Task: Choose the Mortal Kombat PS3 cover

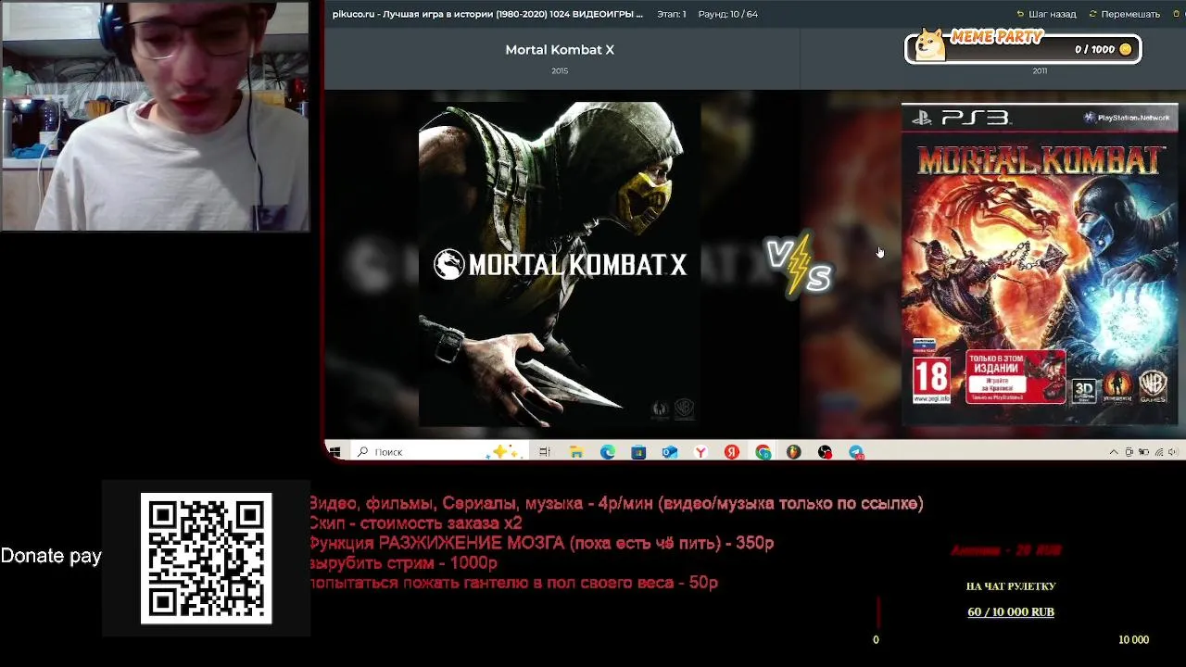Action: [1040, 264]
